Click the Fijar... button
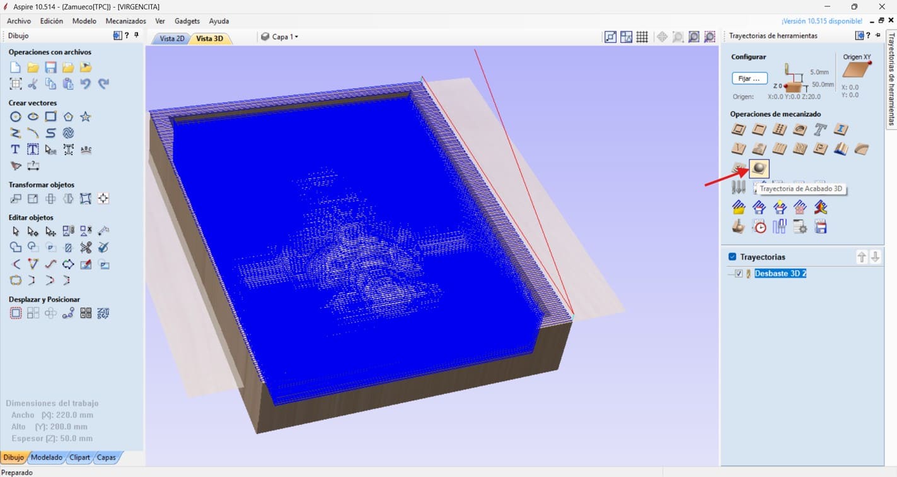The image size is (897, 477). [x=749, y=79]
